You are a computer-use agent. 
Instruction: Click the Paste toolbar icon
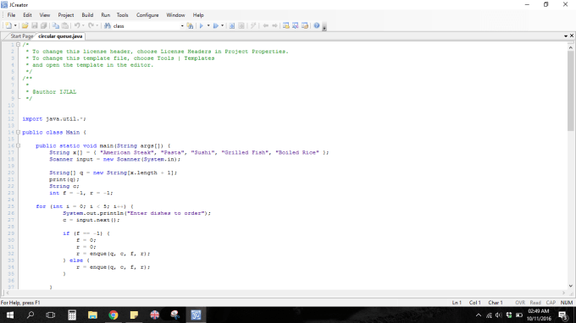point(65,25)
